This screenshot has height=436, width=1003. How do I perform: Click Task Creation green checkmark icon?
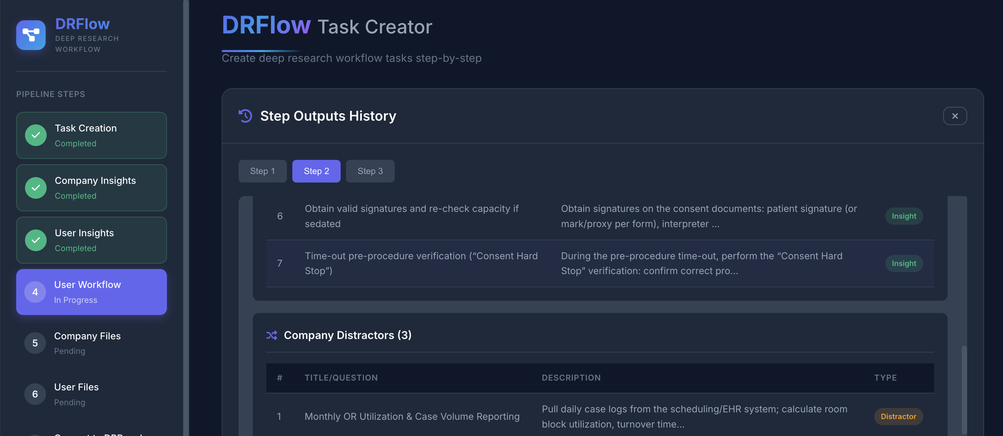(36, 136)
